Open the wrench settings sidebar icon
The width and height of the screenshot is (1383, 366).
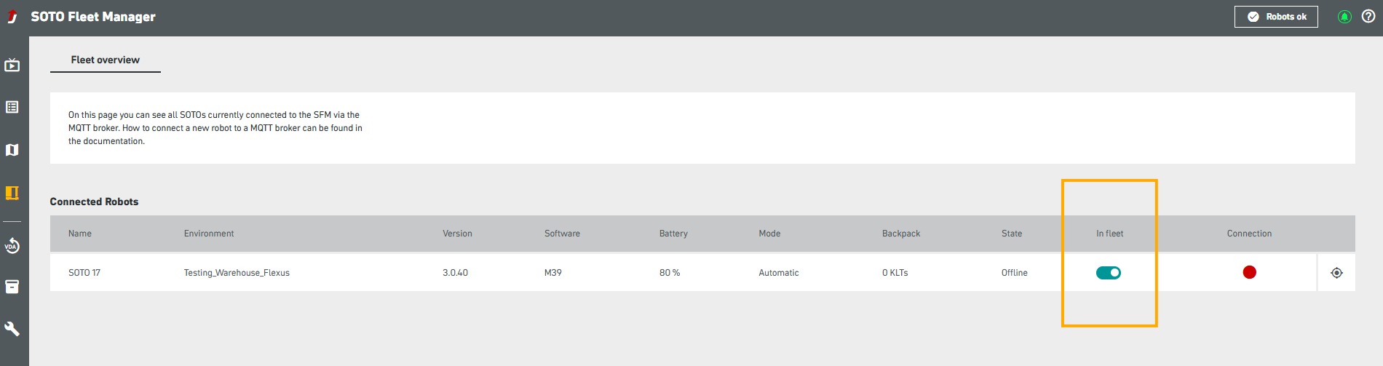click(x=12, y=329)
